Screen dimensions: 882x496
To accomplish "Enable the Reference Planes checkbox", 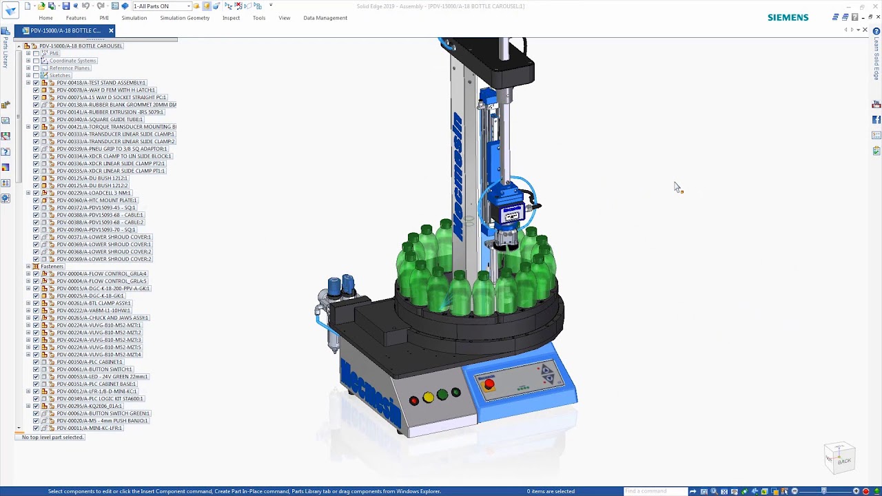I will click(36, 68).
